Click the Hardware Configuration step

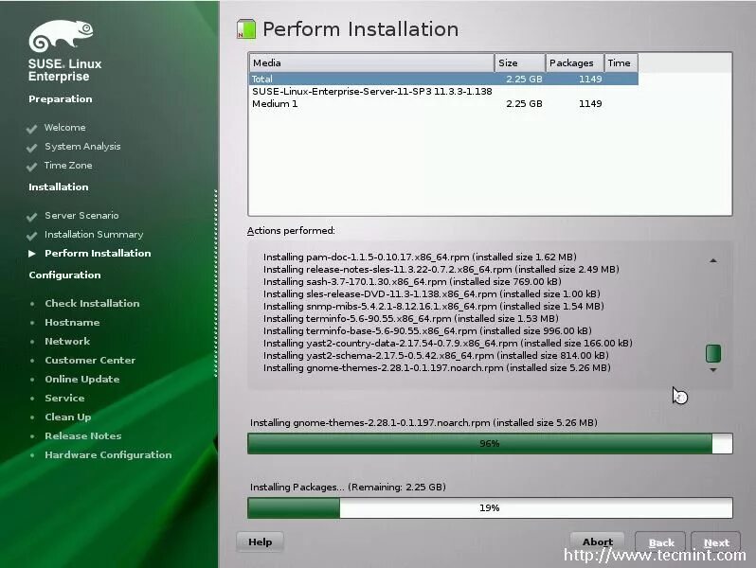pos(108,455)
